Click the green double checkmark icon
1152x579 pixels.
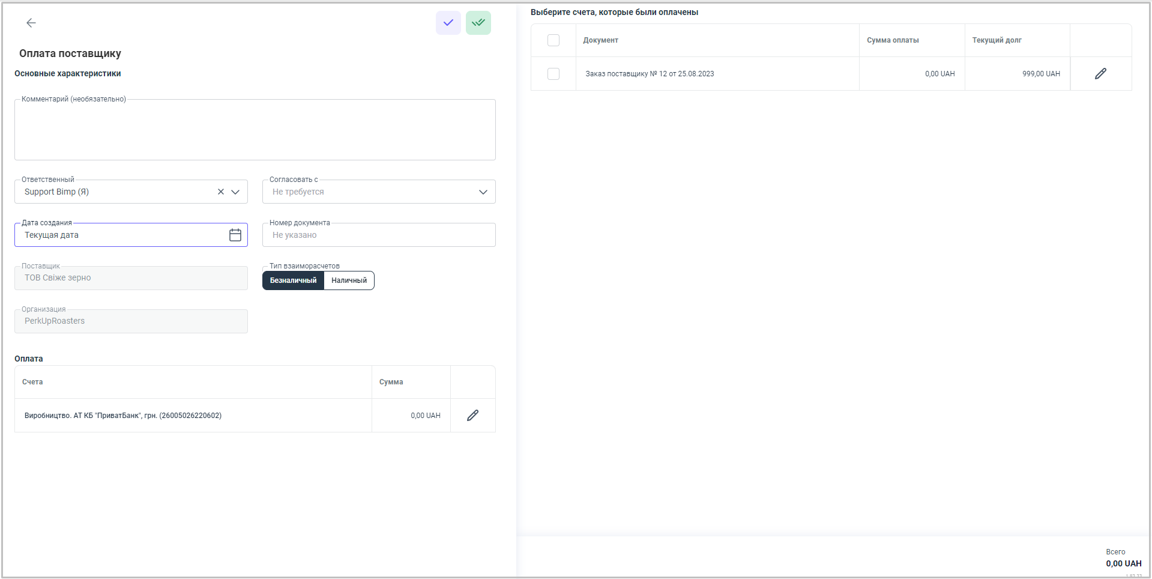[x=478, y=23]
